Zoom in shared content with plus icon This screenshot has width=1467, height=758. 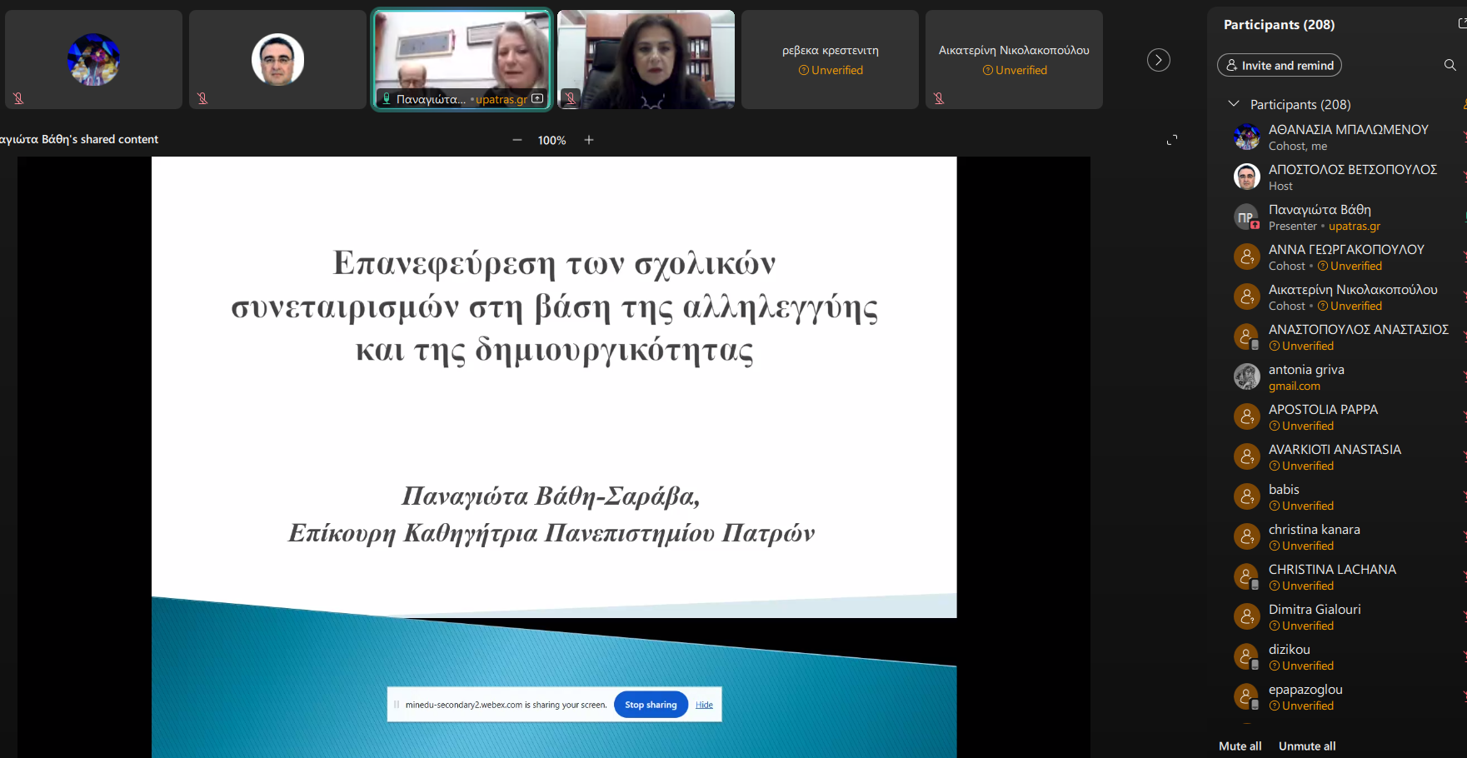click(589, 140)
